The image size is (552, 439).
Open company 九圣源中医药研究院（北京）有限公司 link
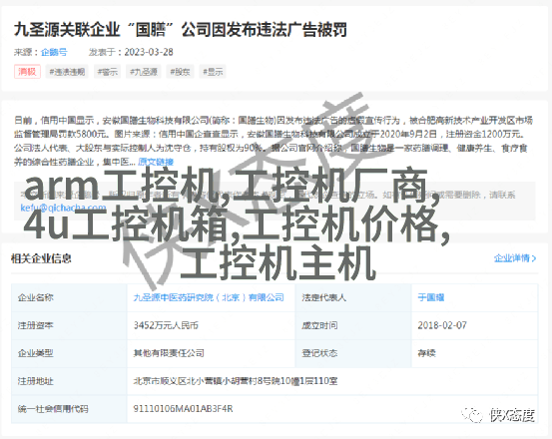tap(209, 297)
